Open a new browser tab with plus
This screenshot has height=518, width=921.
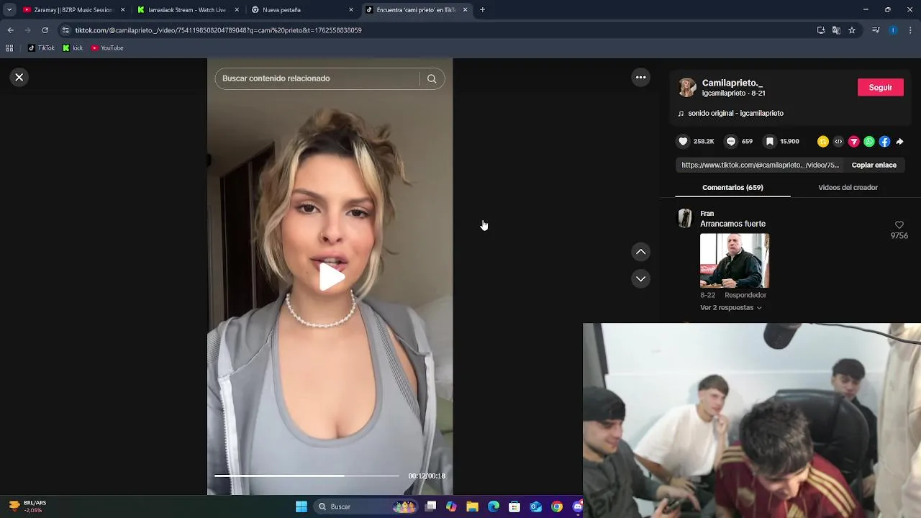pos(482,10)
